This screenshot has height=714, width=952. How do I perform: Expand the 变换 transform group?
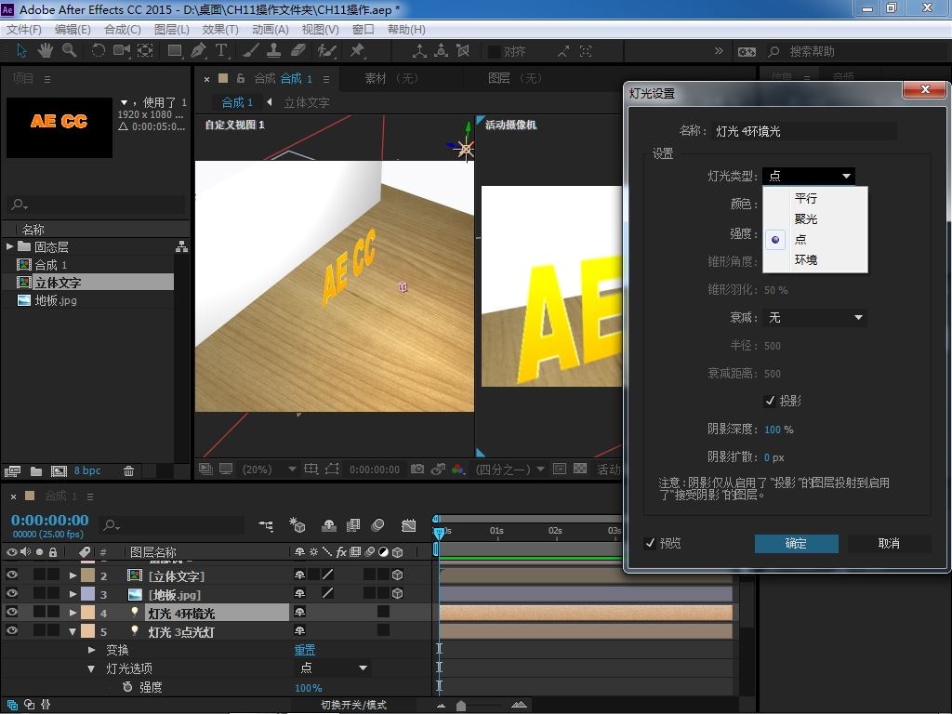(92, 650)
